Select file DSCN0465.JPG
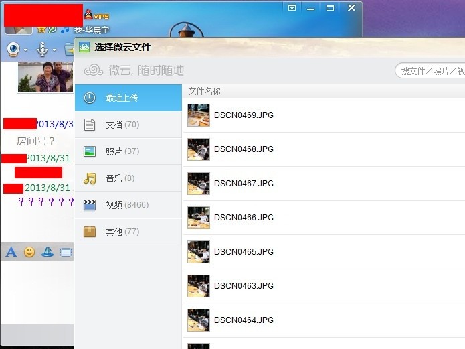Image resolution: width=465 pixels, height=349 pixels. pos(324,252)
